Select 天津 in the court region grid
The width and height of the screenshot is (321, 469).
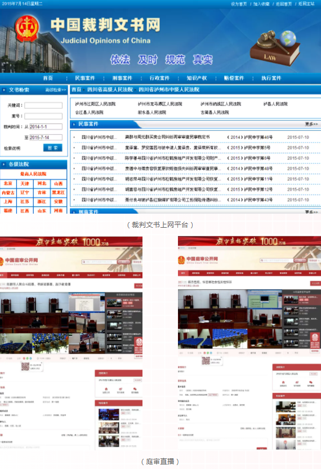(x=25, y=183)
